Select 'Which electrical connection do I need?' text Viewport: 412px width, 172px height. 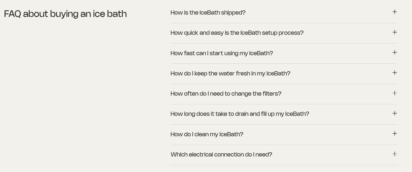221,155
